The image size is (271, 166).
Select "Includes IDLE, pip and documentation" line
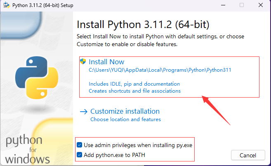point(134,84)
